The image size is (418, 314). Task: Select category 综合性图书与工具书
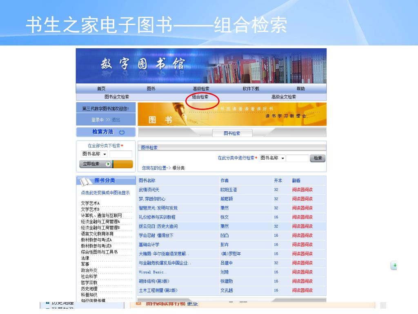(x=99, y=252)
